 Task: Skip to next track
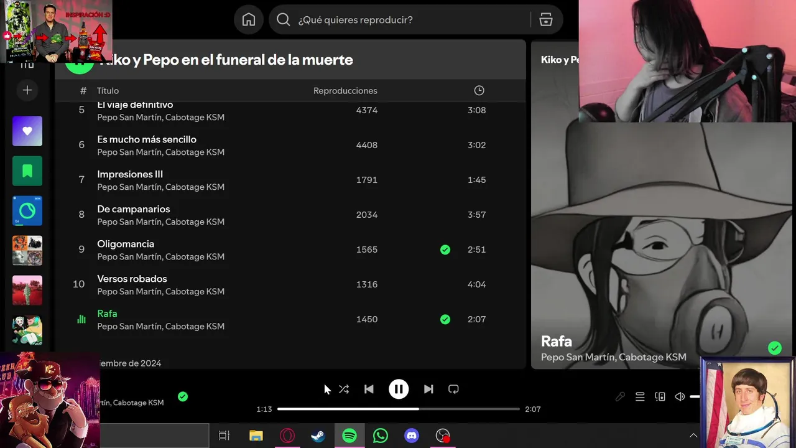tap(428, 389)
